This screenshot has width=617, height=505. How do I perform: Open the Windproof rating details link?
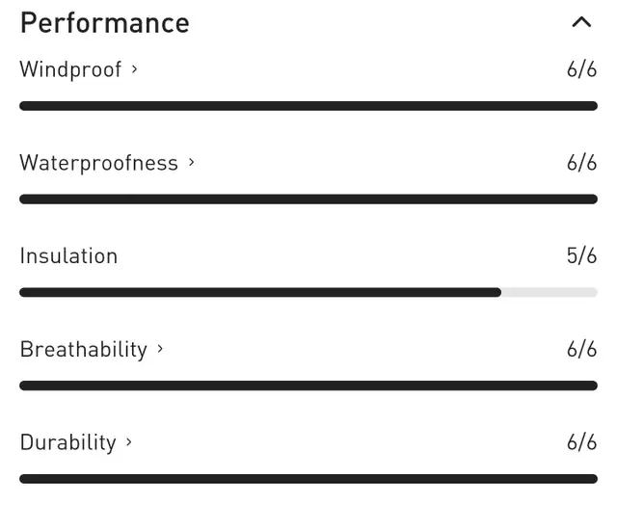coord(79,69)
